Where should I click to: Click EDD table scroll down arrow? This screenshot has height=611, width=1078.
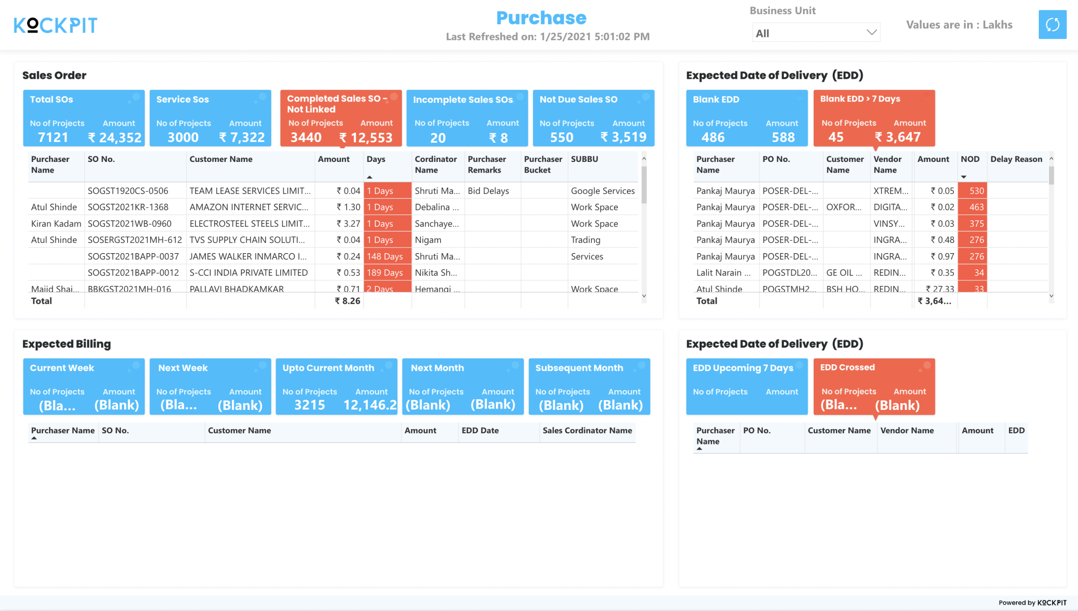pyautogui.click(x=1051, y=296)
